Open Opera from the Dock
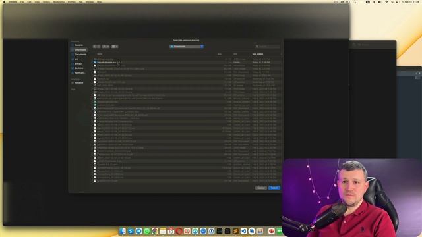 click(x=179, y=231)
